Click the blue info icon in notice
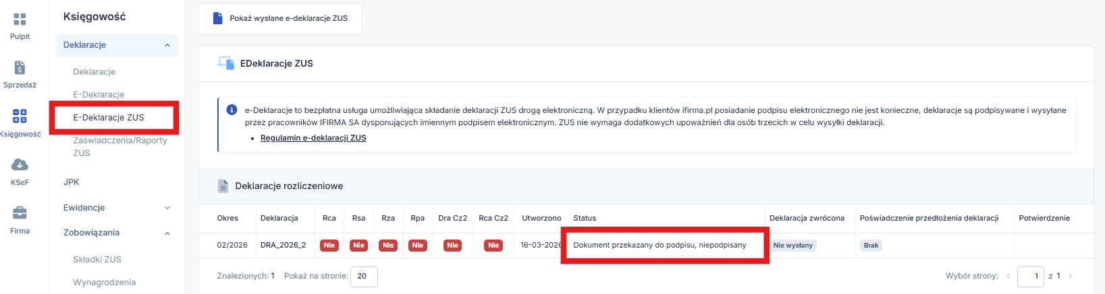This screenshot has width=1105, height=294. point(232,110)
